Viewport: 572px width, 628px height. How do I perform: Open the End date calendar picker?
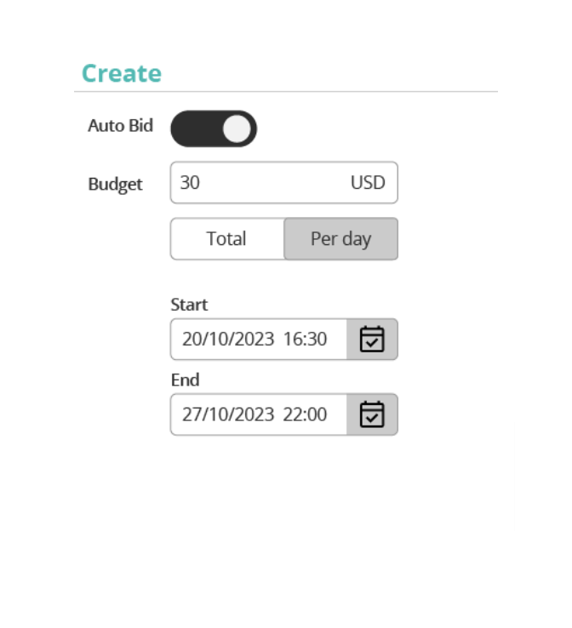(372, 414)
